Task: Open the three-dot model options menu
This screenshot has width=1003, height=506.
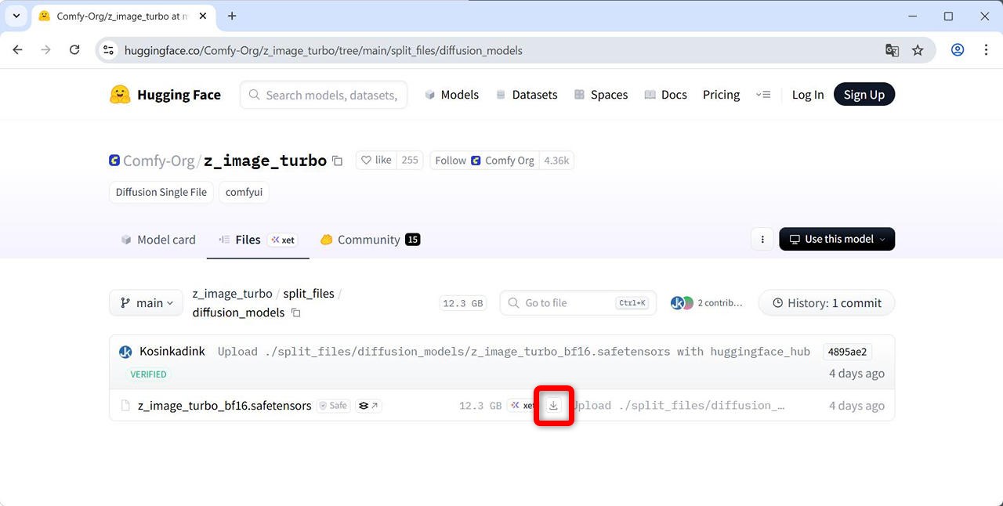Action: pyautogui.click(x=762, y=240)
